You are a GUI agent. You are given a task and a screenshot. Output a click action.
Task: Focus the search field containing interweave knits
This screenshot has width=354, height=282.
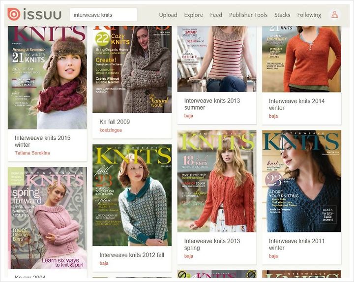103,15
